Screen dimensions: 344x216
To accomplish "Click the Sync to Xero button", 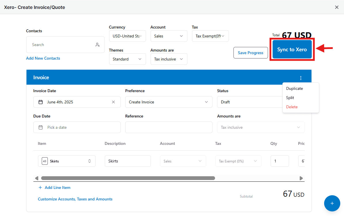I will (x=292, y=50).
